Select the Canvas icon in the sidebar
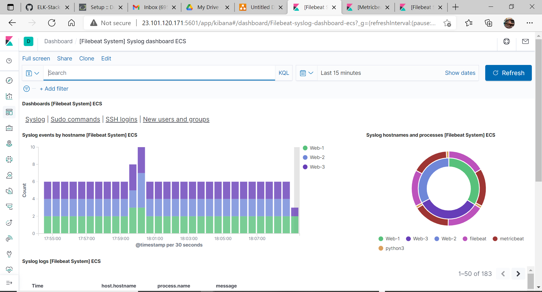 coord(9,128)
